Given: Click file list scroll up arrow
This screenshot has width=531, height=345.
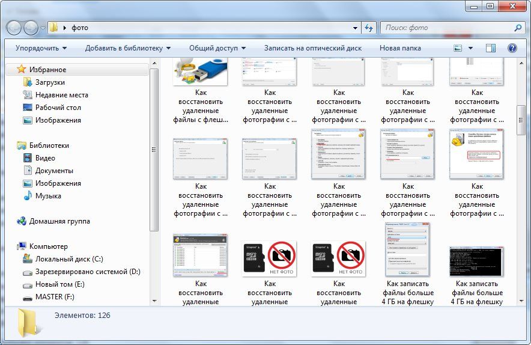Looking at the screenshot, I should pos(521,63).
